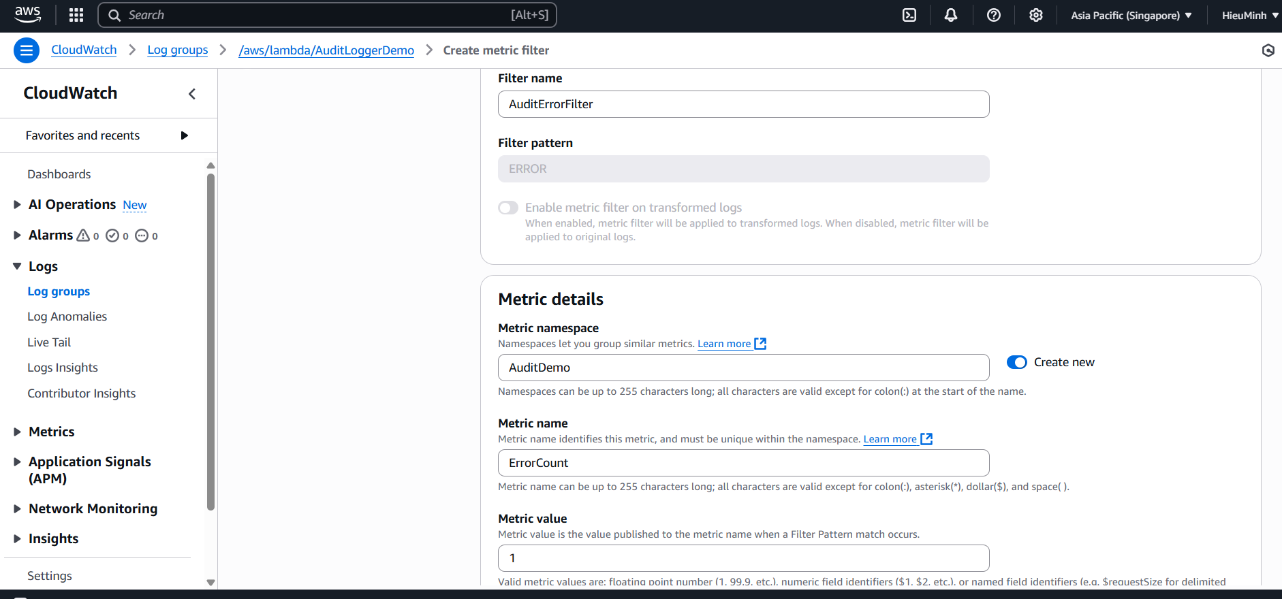
Task: Expand the AI Operations section
Action: [17, 204]
